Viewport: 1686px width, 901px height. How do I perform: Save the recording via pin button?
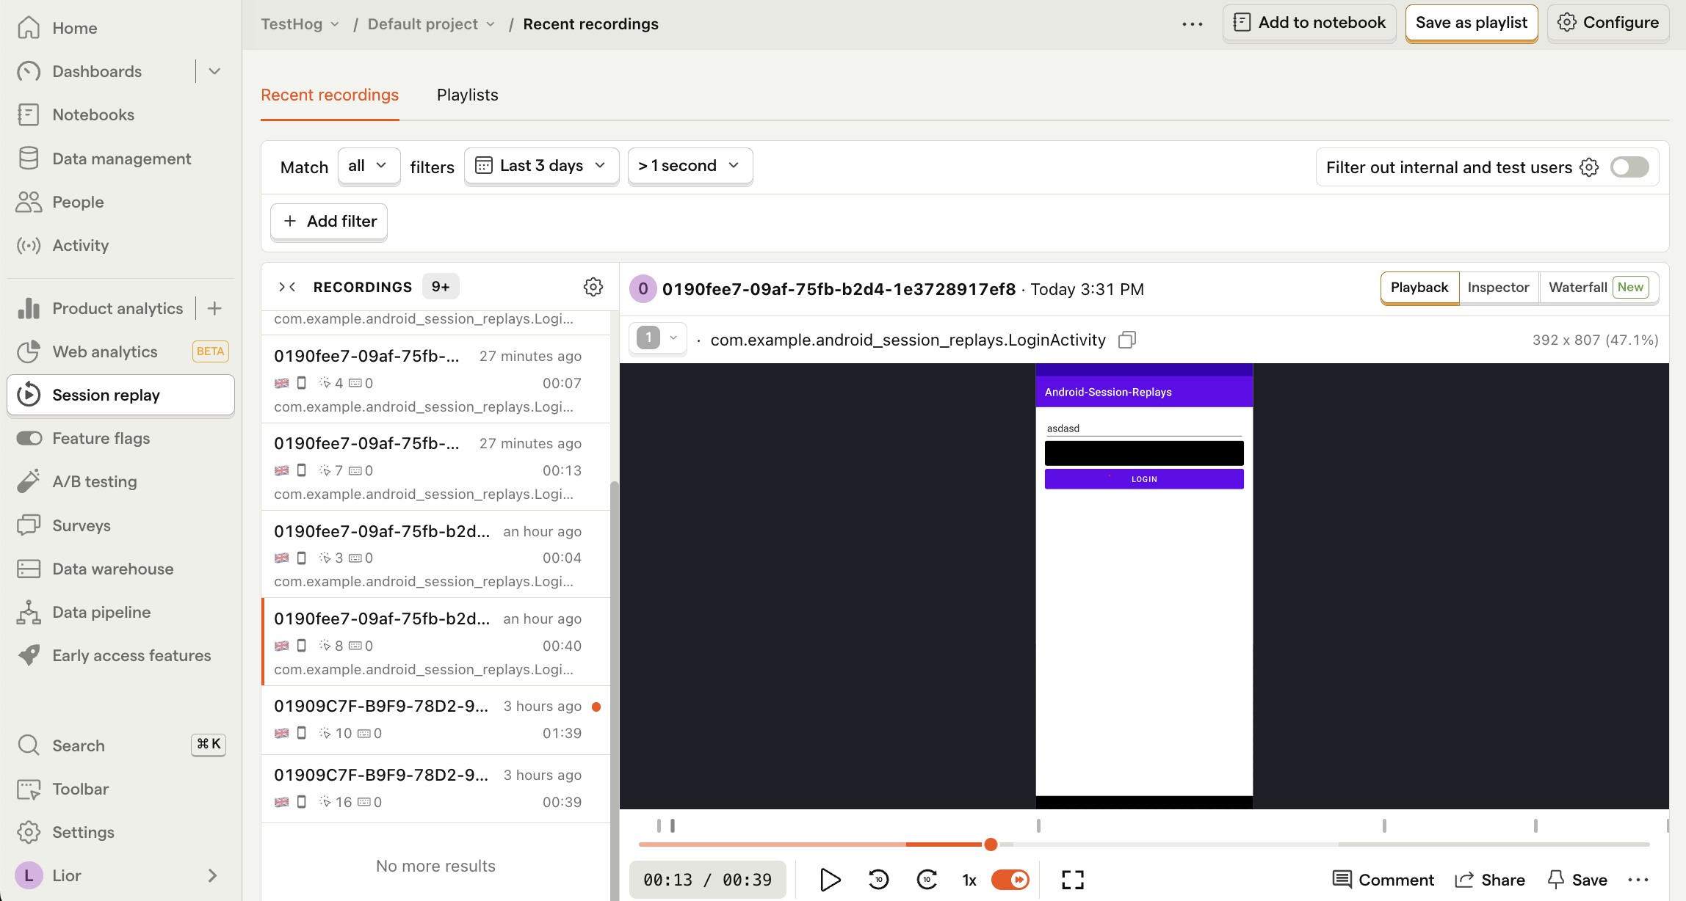point(1577,880)
